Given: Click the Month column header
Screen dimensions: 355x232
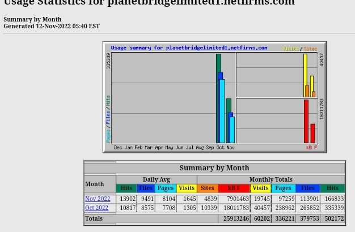Looking at the screenshot, I should (100, 184).
